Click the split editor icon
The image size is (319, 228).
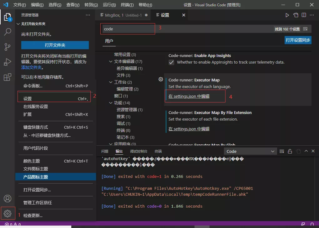(x=303, y=15)
